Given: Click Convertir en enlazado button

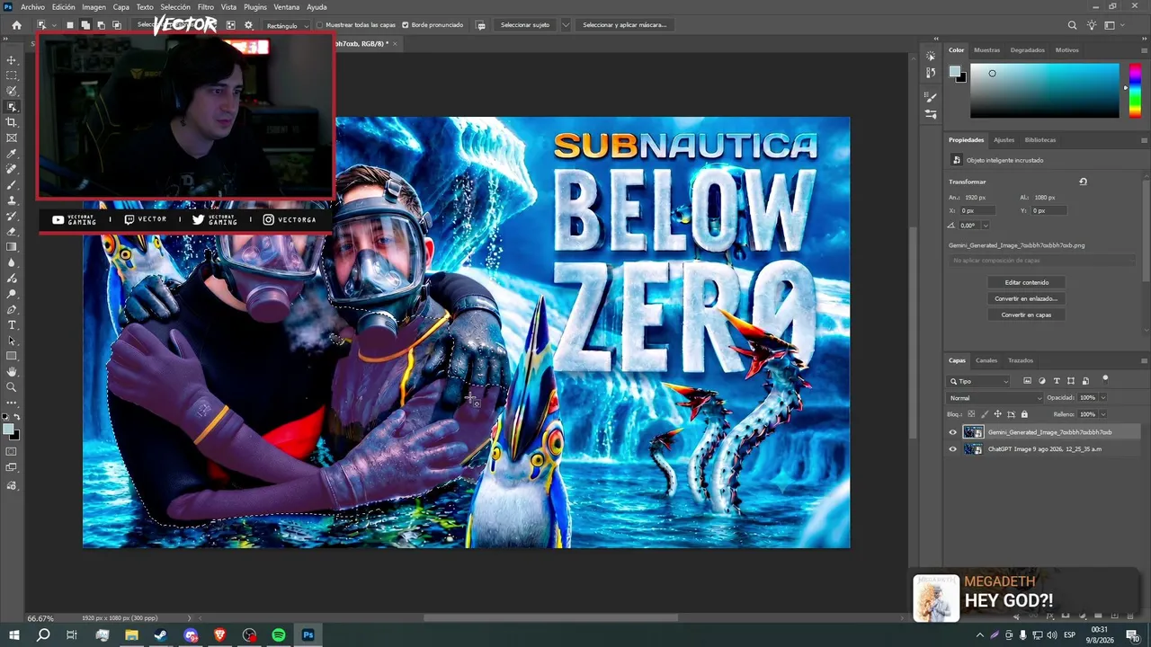Looking at the screenshot, I should click(x=1026, y=298).
